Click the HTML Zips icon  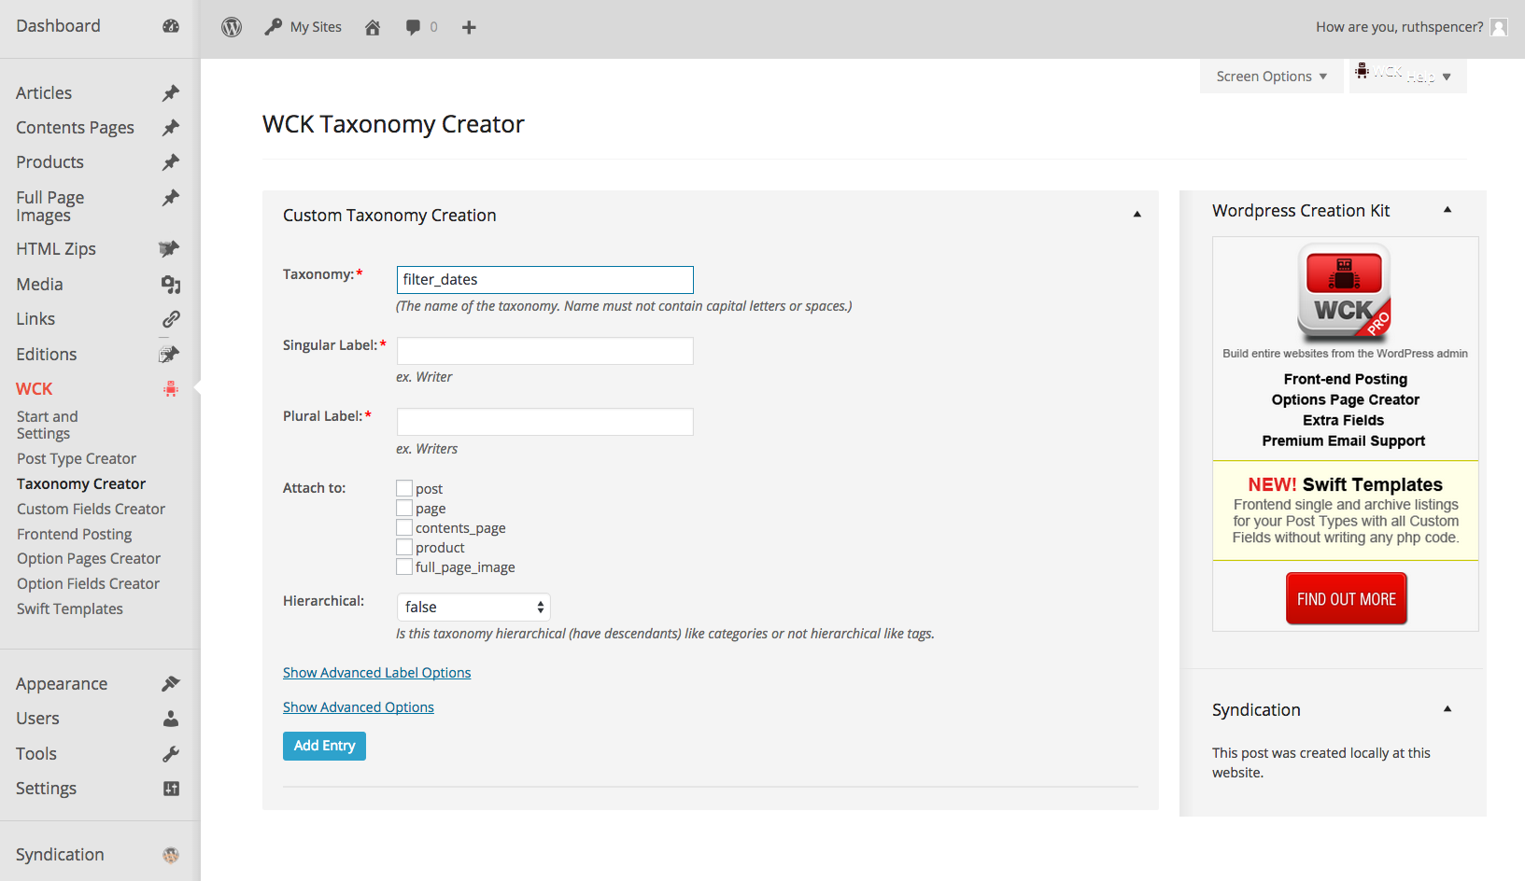click(x=169, y=248)
